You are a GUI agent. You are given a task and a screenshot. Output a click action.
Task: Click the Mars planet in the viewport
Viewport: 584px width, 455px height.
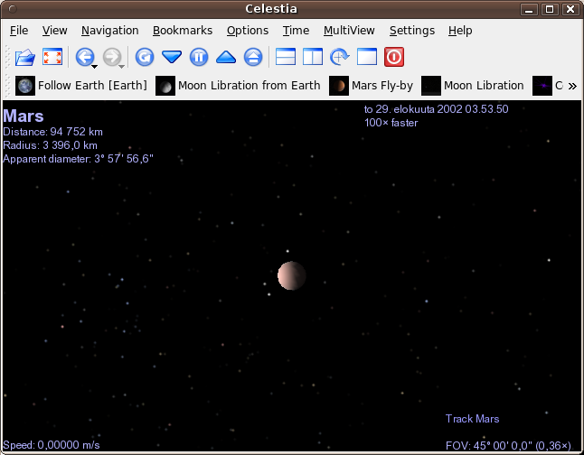coord(292,275)
